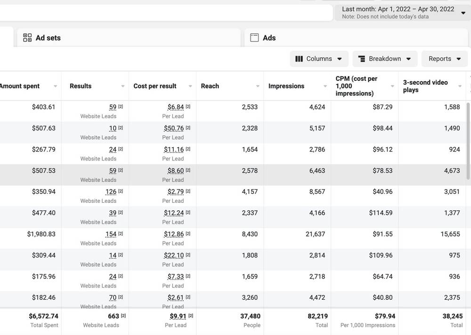The height and width of the screenshot is (335, 471).
Task: Click the Cost per result header
Action: tap(154, 86)
